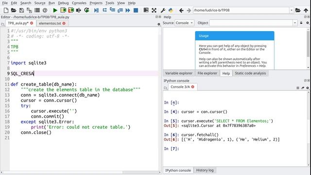Viewport: 311px width, 175px height.
Task: Re-run the last script icon
Action: pos(86,10)
